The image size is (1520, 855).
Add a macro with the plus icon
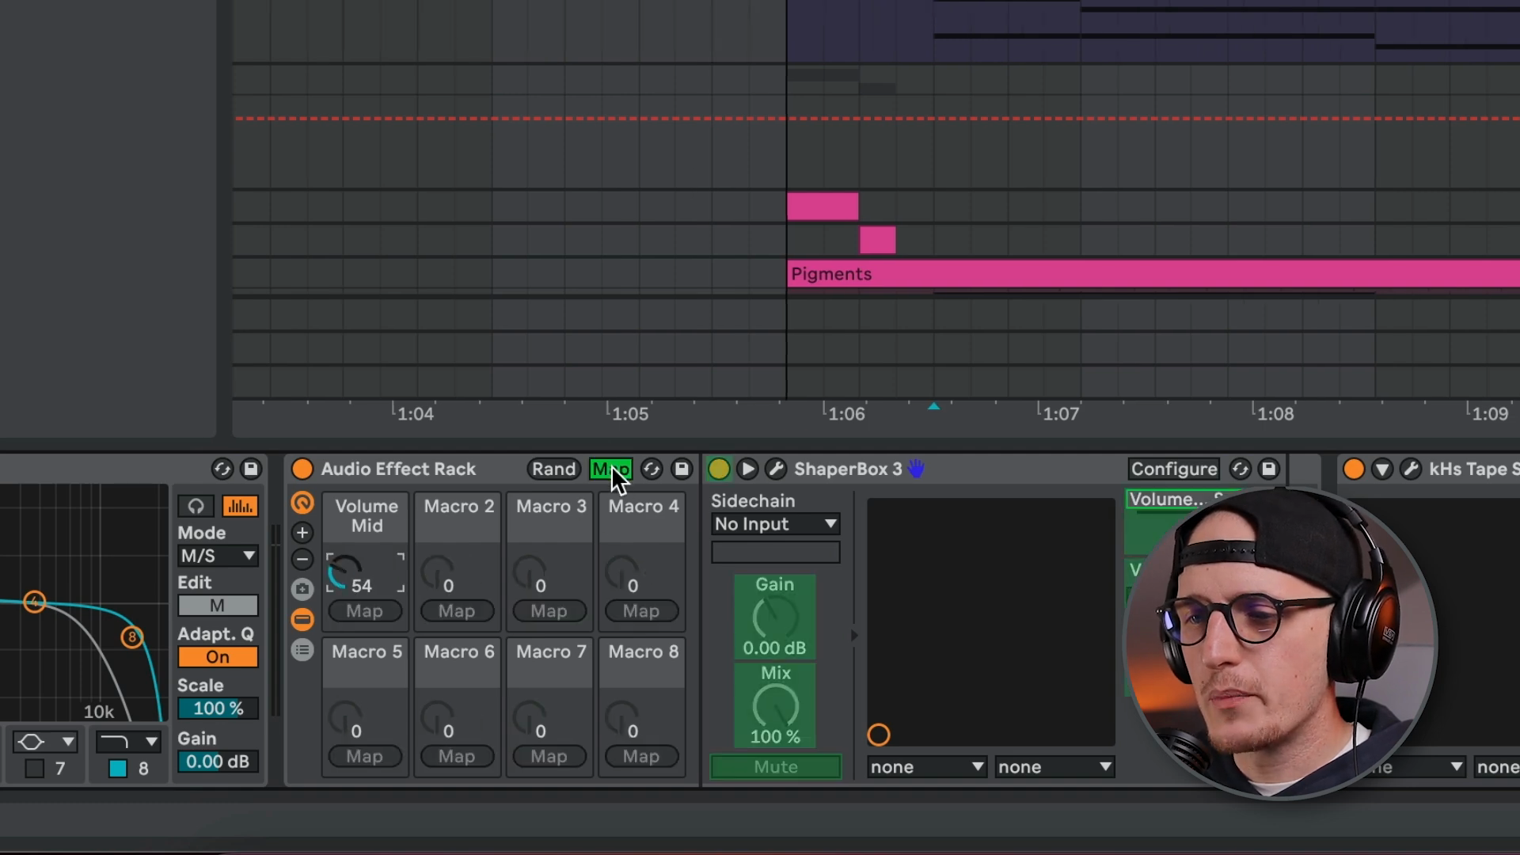coord(302,532)
